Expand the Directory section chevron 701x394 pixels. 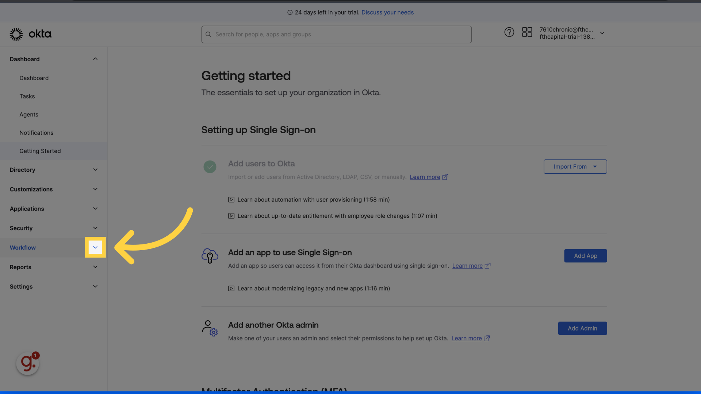coord(95,170)
